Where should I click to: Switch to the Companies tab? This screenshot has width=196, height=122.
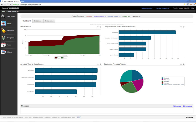pos(49,21)
